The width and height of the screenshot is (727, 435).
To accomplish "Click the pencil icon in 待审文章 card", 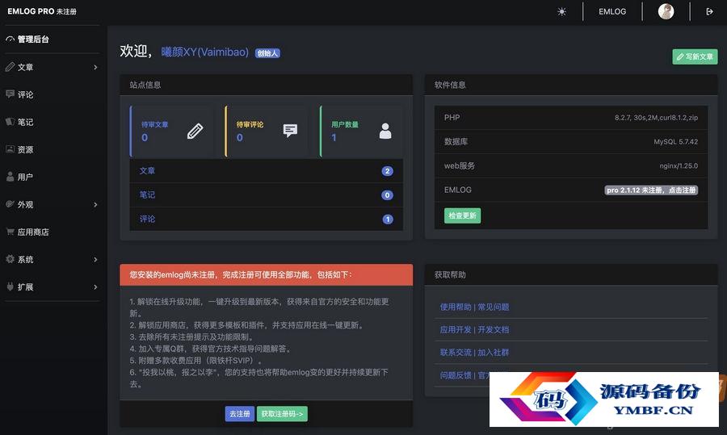I will coord(195,131).
